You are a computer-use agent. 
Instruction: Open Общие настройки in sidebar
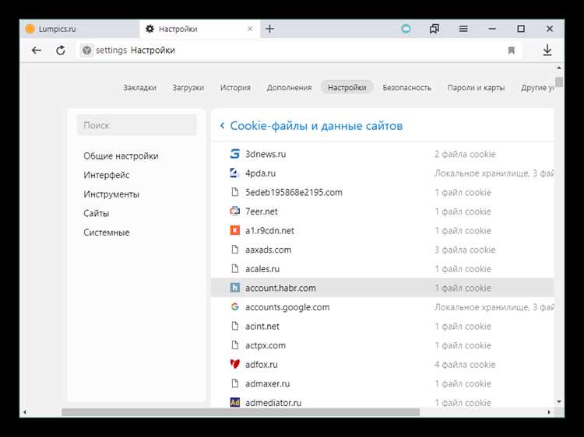[121, 156]
